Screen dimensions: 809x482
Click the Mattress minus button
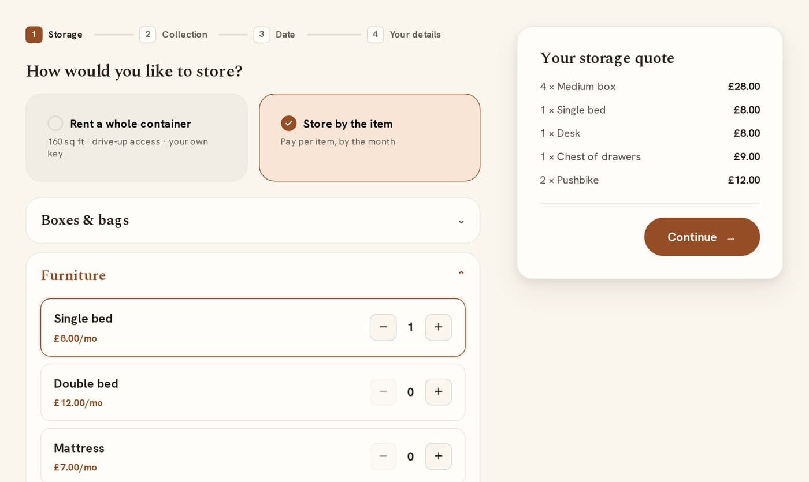(383, 457)
